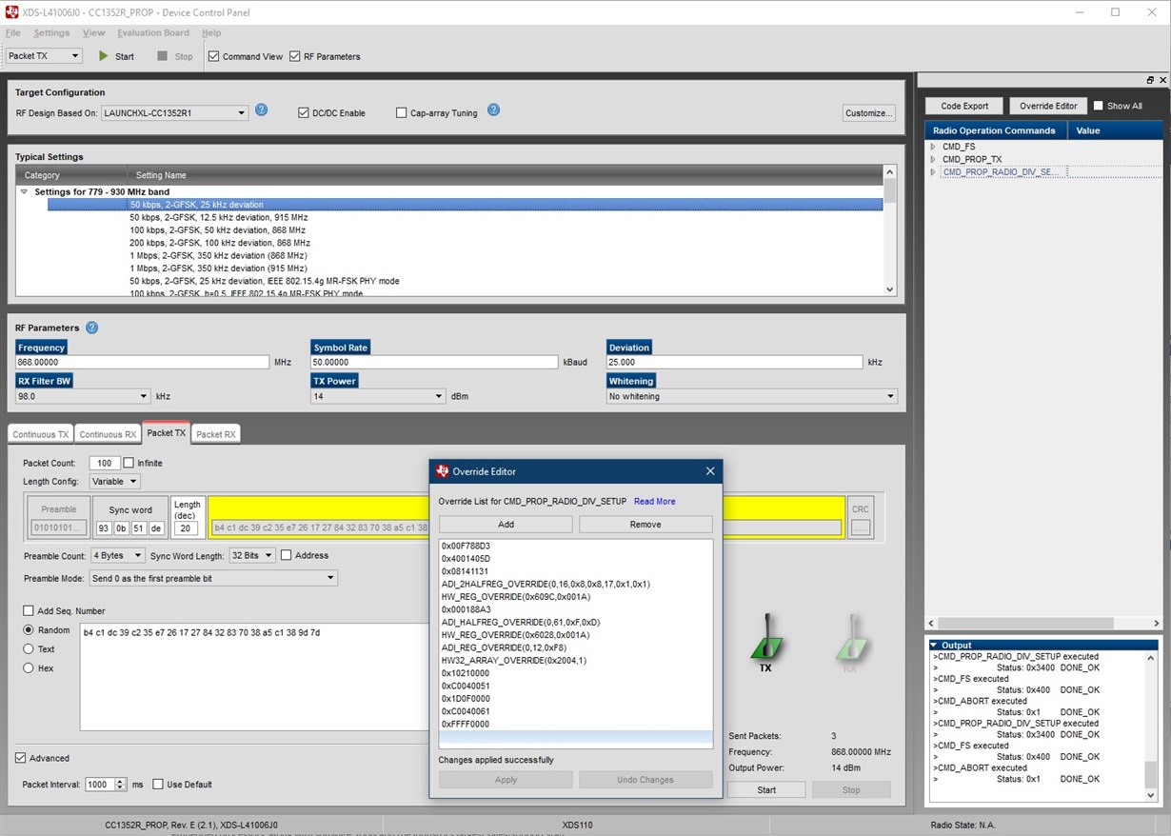Click the TI logo in window title bar

click(11, 11)
